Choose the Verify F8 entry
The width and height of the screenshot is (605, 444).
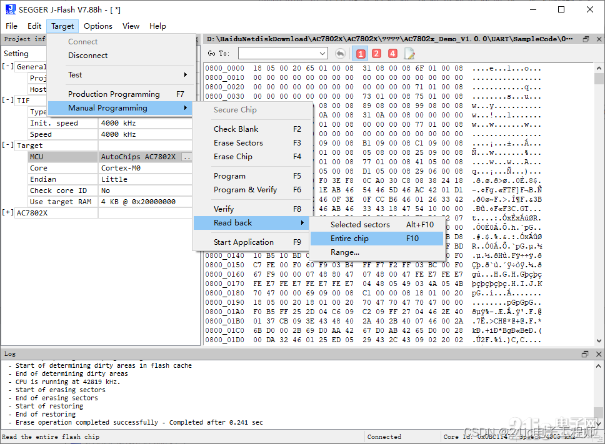point(252,209)
